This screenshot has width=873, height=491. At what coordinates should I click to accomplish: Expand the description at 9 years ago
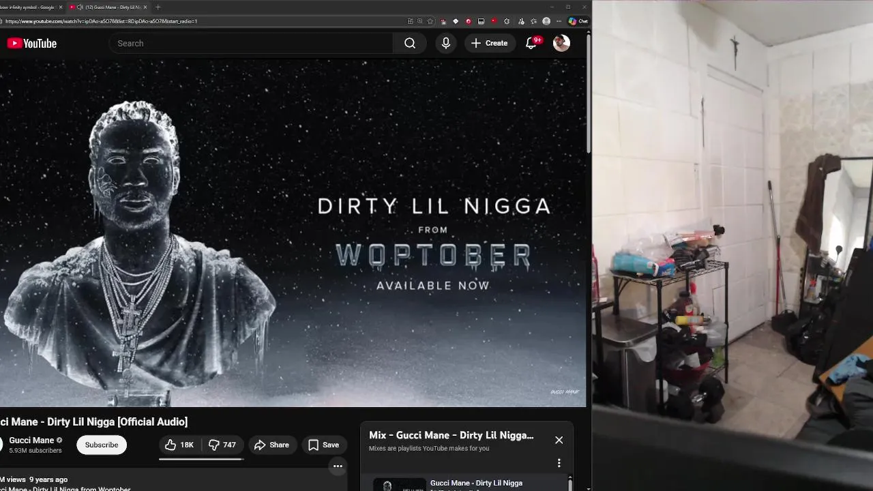tap(48, 479)
